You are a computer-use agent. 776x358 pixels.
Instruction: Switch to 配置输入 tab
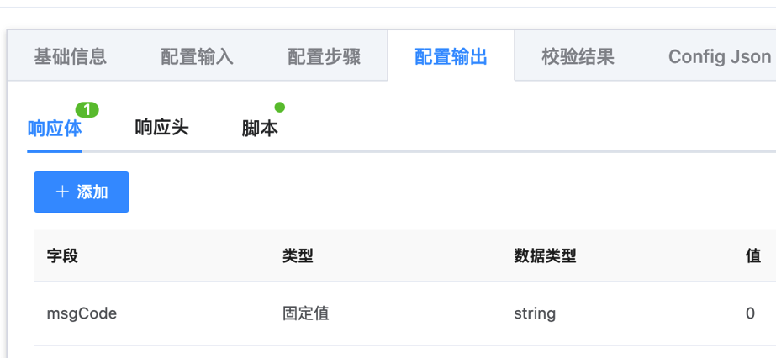[197, 56]
